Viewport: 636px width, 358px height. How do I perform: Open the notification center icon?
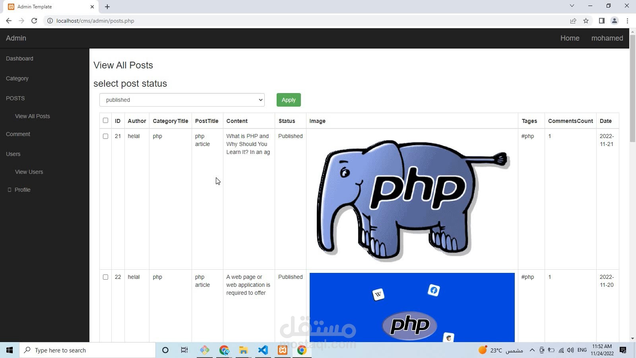click(x=623, y=350)
